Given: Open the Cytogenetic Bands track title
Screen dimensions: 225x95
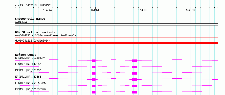Looking at the screenshot, I should [30, 19].
